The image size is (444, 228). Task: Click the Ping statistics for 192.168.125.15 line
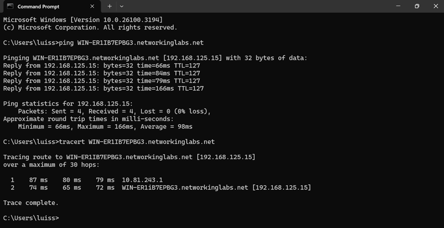(68, 104)
